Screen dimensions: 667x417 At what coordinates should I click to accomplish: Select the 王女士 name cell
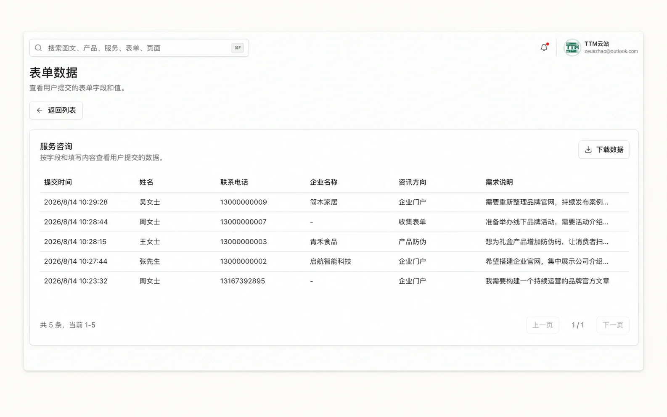(150, 242)
